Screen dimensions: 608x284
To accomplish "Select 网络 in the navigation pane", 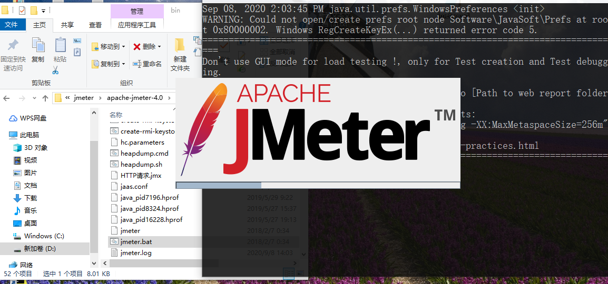I will pos(21,265).
